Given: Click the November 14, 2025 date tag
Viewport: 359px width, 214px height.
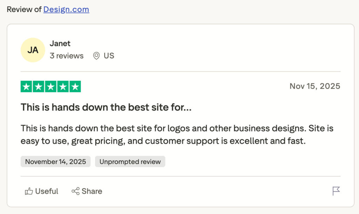Looking at the screenshot, I should [x=55, y=162].
